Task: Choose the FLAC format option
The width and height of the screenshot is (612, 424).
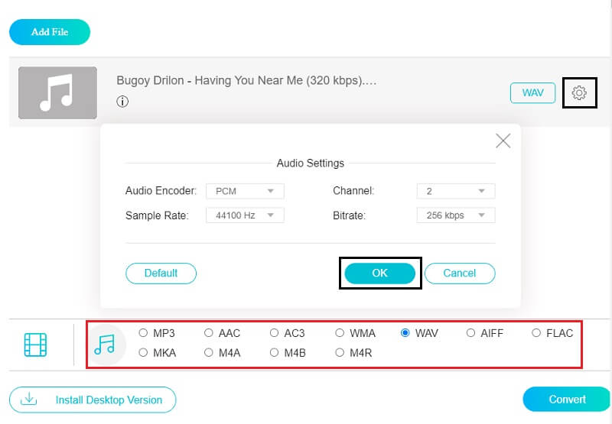Action: [x=536, y=333]
